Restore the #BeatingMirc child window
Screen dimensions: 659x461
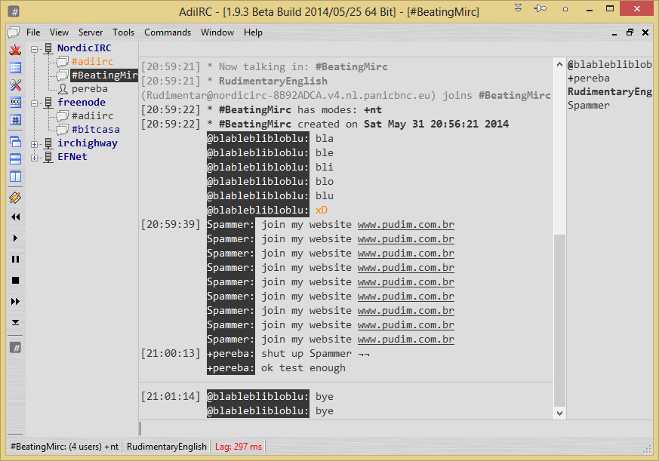[x=630, y=32]
